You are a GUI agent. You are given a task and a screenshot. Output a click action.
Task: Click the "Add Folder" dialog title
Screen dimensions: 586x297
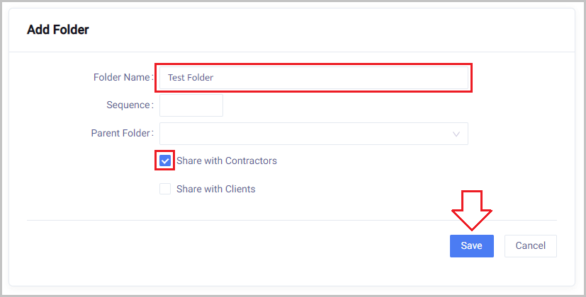click(x=57, y=30)
